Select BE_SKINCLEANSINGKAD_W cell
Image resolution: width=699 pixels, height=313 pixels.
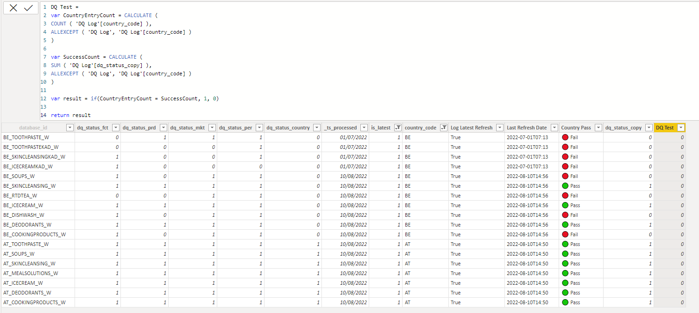click(x=38, y=157)
